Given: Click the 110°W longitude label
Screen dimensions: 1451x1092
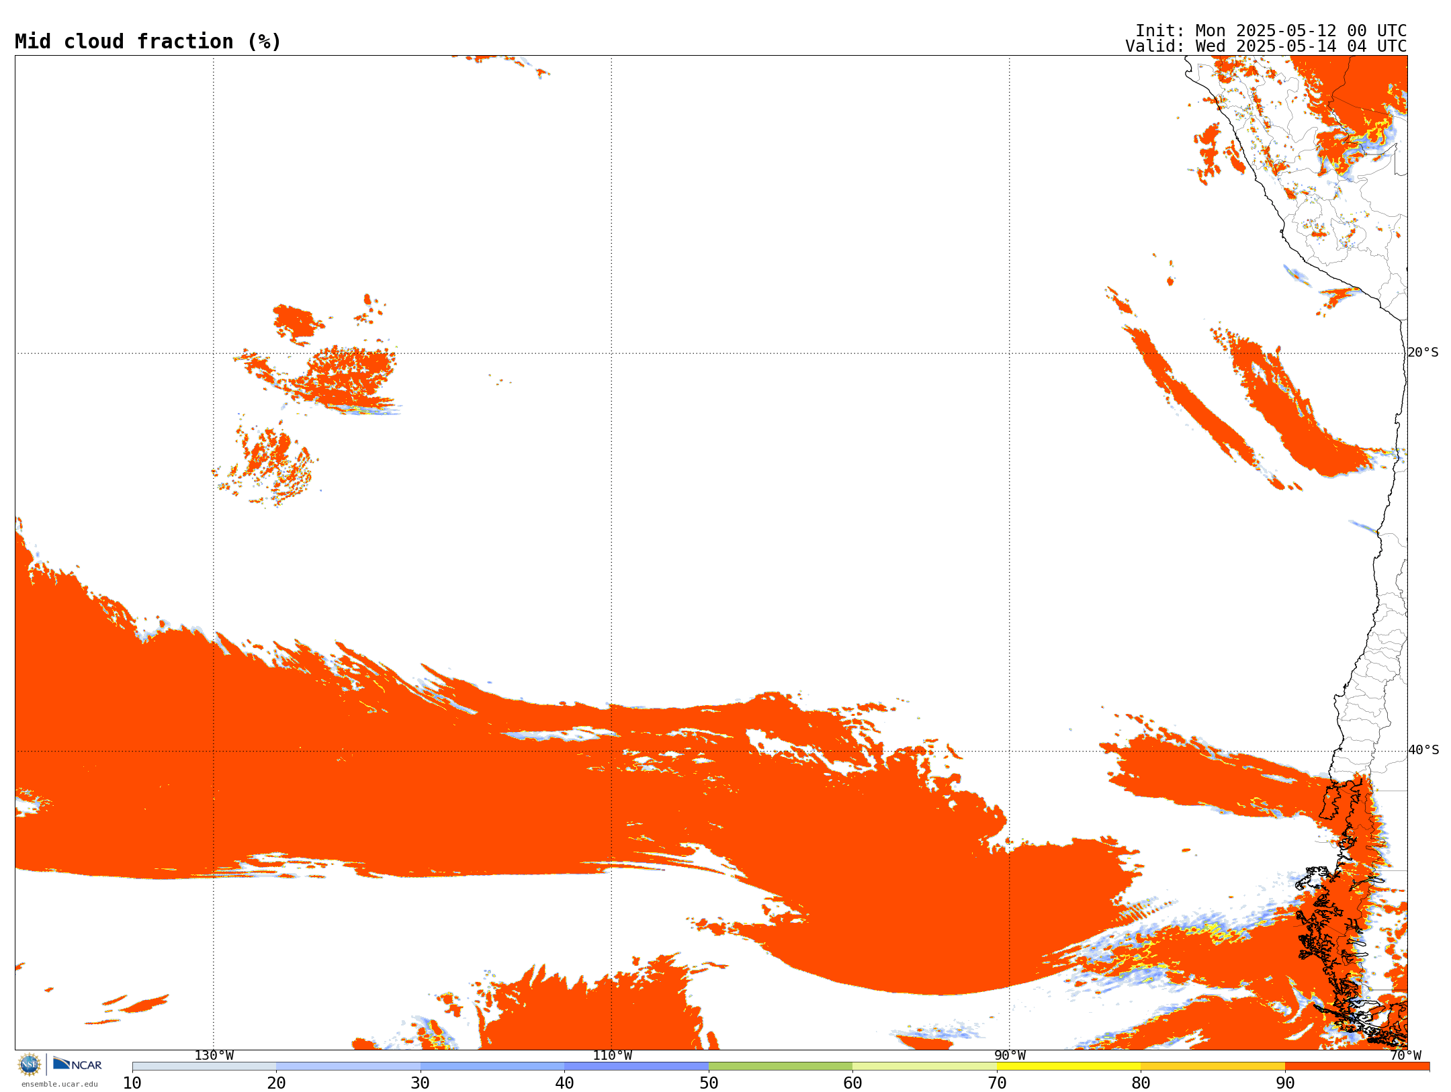Looking at the screenshot, I should 612,1055.
